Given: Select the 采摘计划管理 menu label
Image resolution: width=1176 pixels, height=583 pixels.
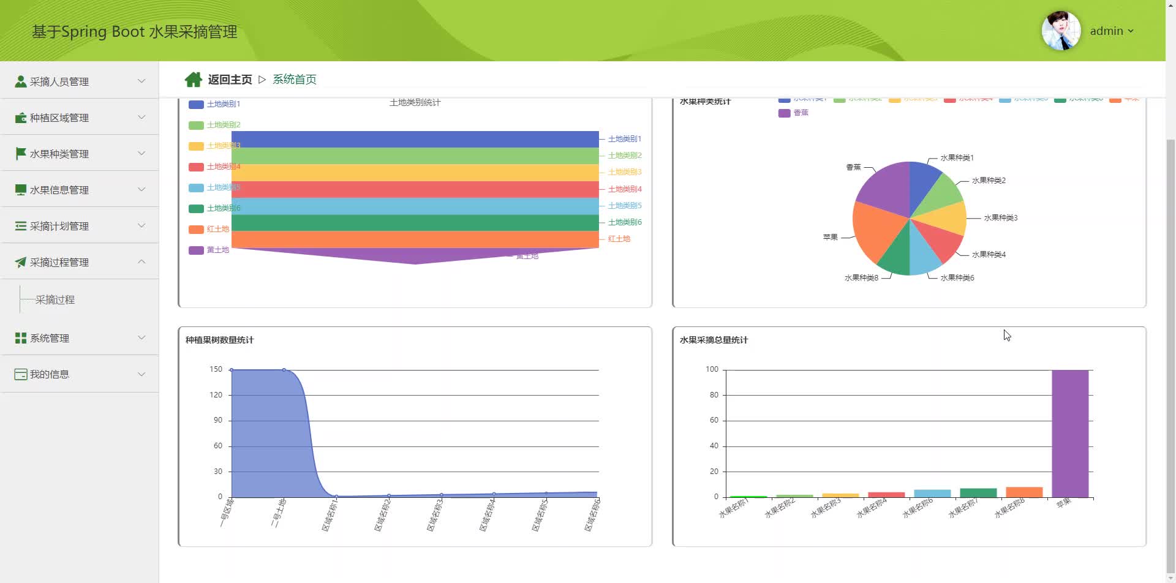Looking at the screenshot, I should pyautogui.click(x=59, y=226).
